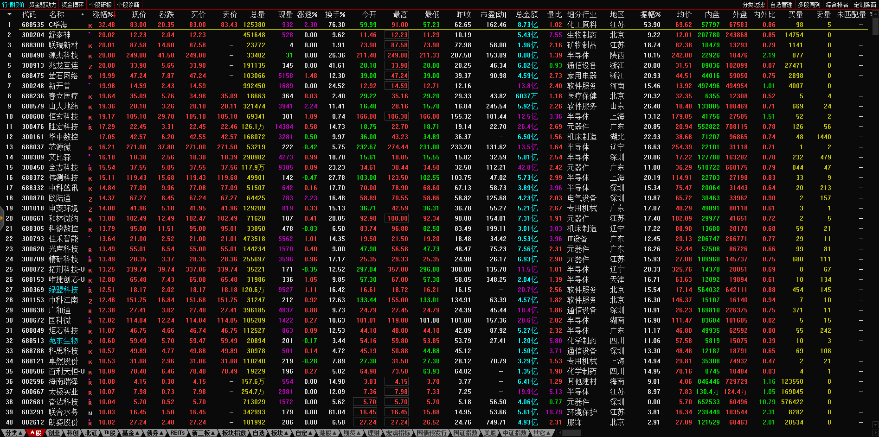Open the dropdown triangle above row numbers
The height and width of the screenshot is (437, 879).
coord(9,14)
